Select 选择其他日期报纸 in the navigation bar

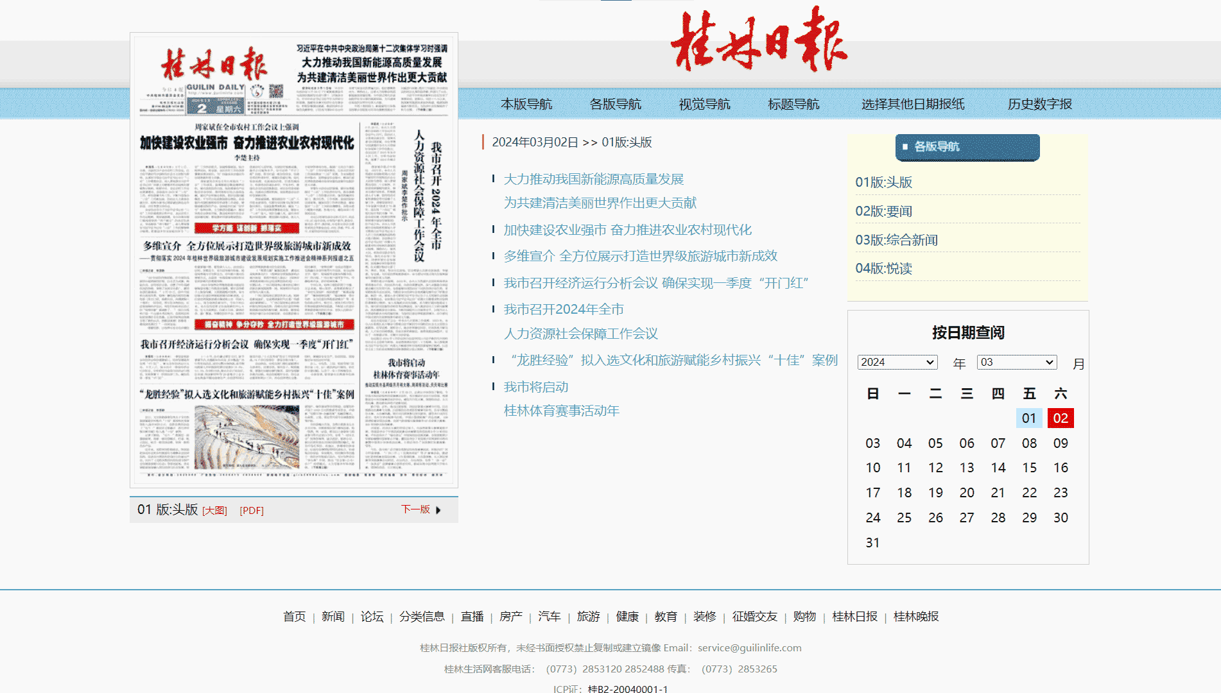click(x=913, y=104)
